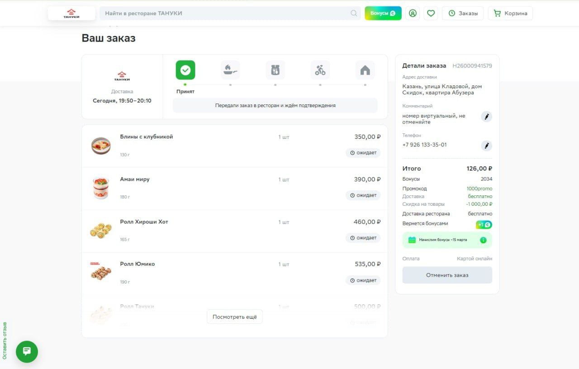
Task: Open the Корзина shopping cart
Action: (510, 14)
